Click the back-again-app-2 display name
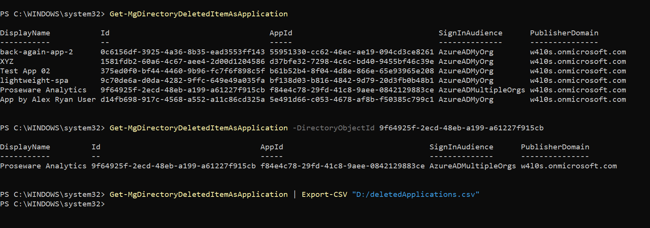650x228 pixels. tap(37, 52)
